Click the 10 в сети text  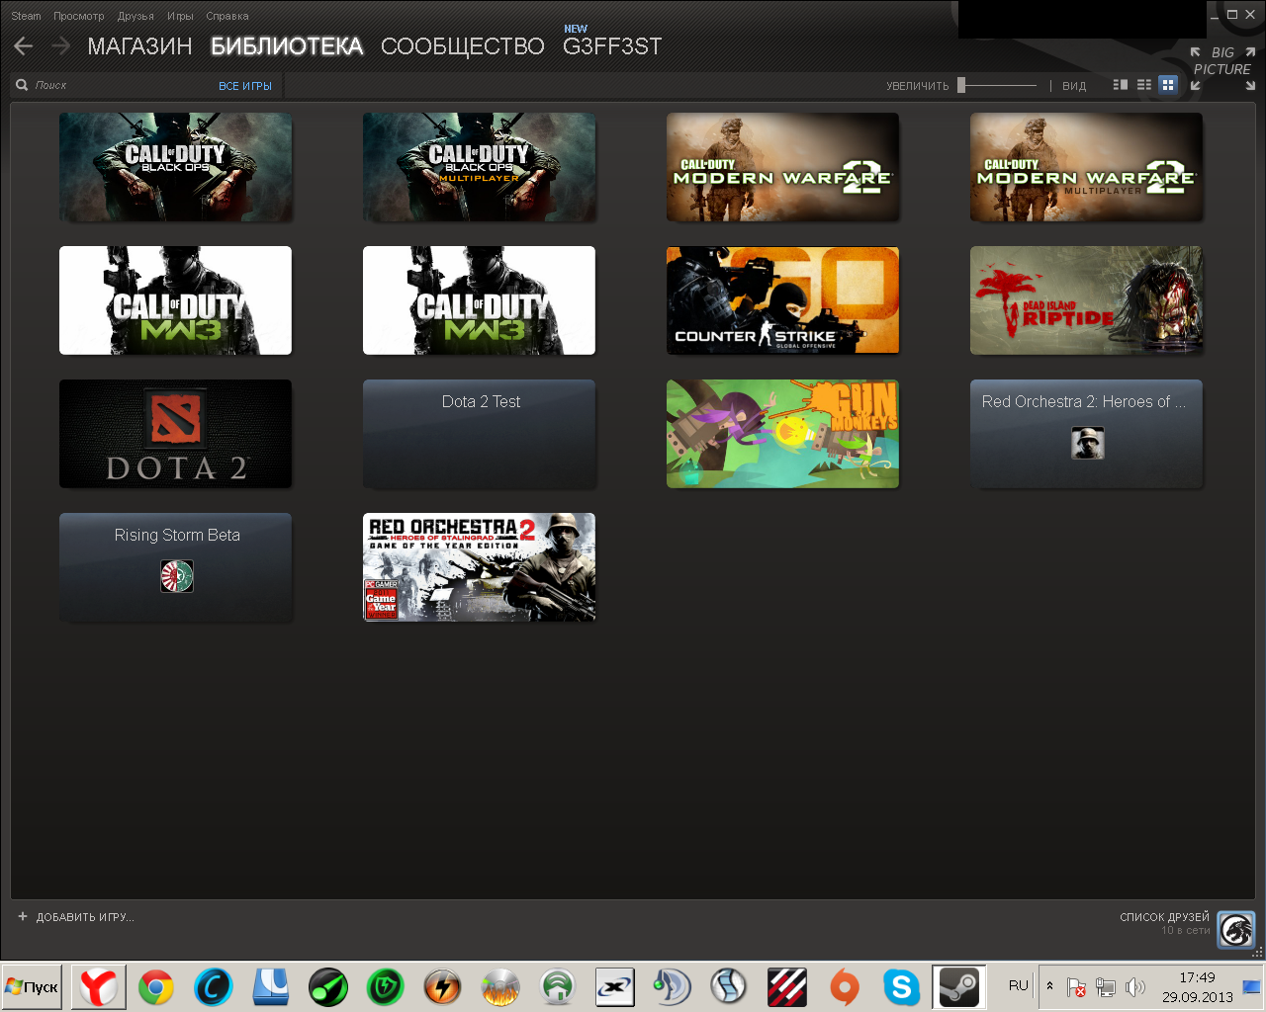click(1185, 931)
